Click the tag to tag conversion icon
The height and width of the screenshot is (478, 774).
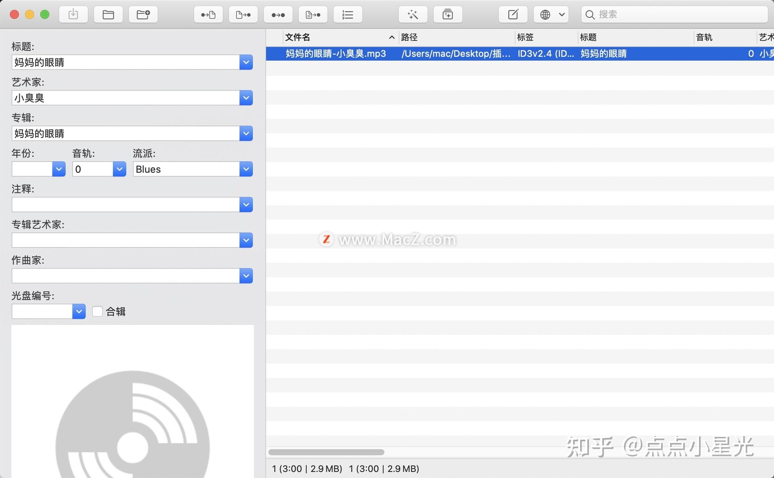click(x=278, y=15)
